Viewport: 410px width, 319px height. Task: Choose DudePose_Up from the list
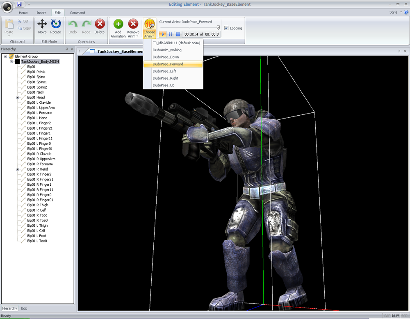click(173, 85)
